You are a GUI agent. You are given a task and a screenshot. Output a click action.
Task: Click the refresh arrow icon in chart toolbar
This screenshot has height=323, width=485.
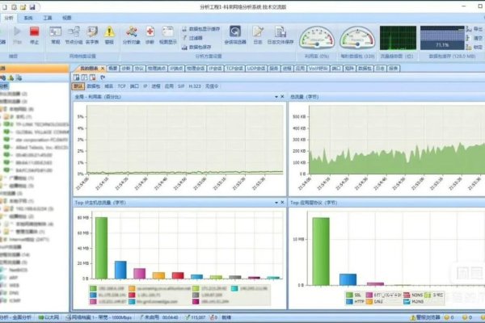103,78
